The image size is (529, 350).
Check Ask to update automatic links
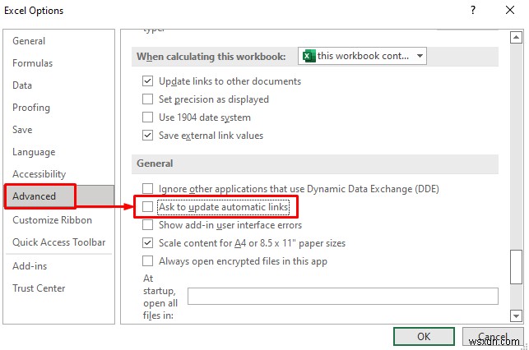point(147,207)
